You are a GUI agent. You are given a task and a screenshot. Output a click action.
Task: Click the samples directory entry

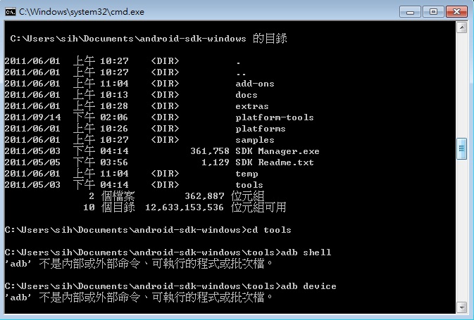pos(255,140)
